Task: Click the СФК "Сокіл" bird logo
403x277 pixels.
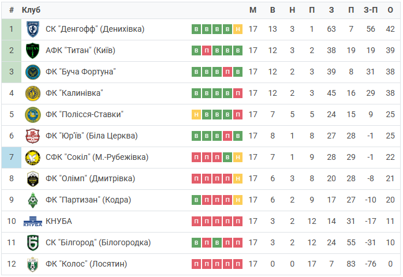Action: point(33,158)
